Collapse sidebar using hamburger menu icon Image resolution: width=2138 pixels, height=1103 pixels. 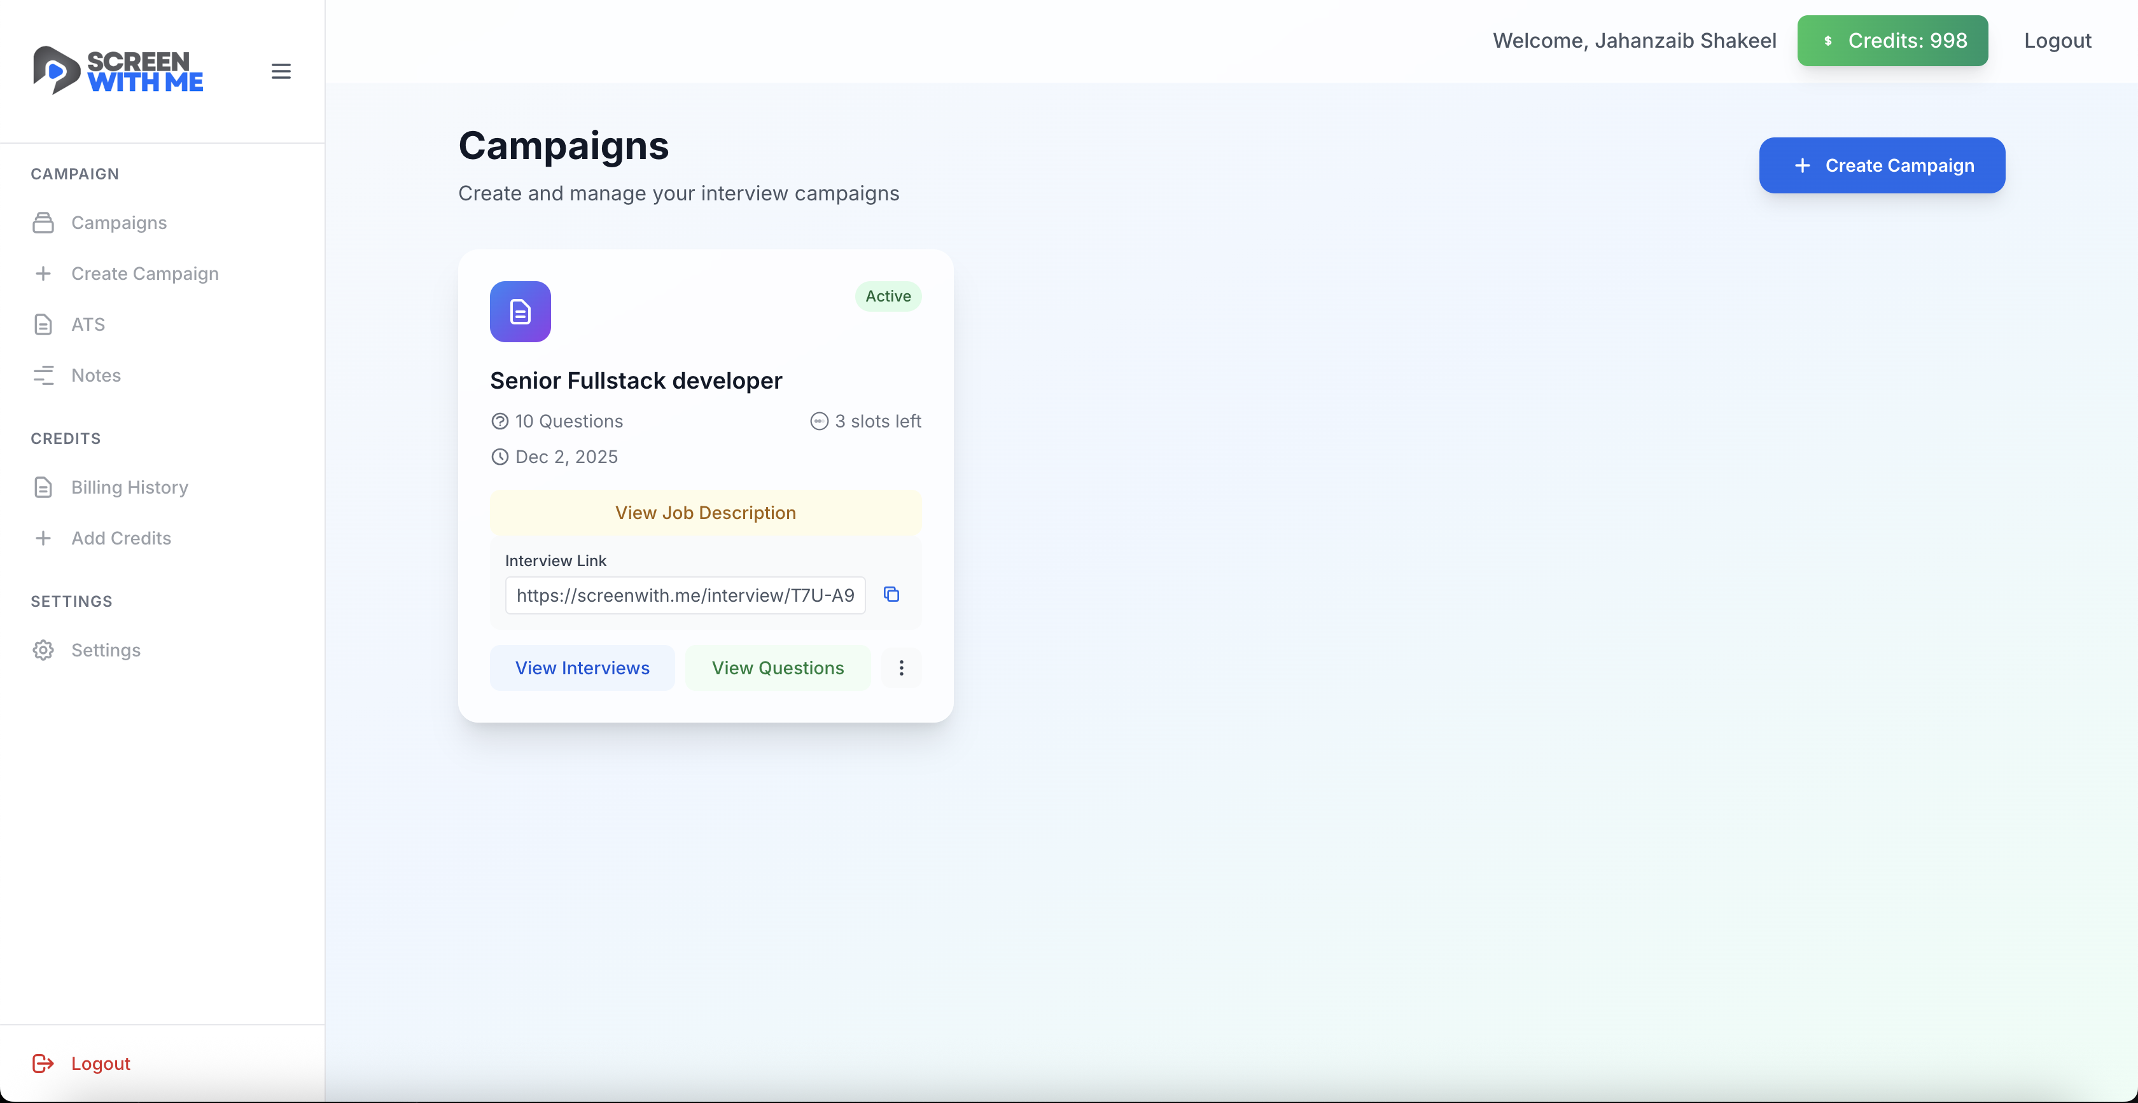281,71
